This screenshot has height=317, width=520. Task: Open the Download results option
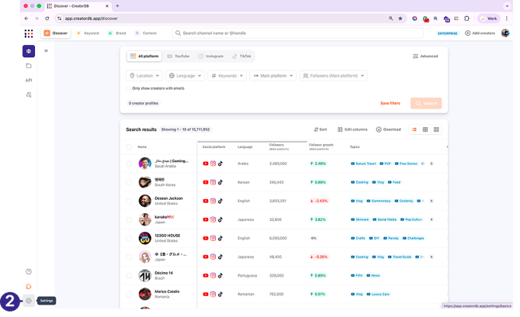(x=388, y=129)
